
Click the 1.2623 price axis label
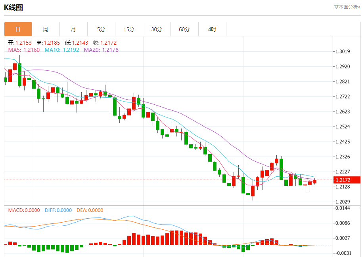343,111
